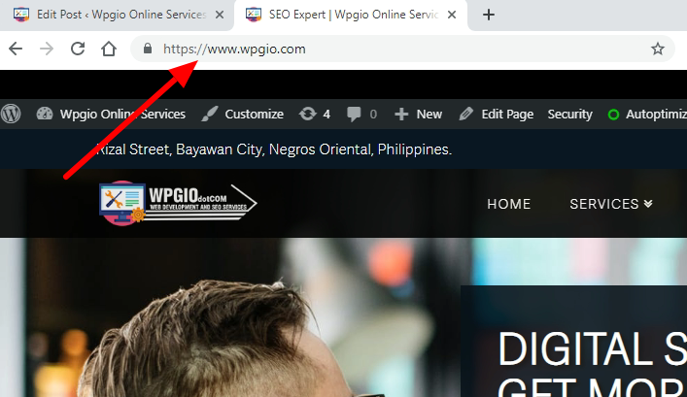Image resolution: width=687 pixels, height=397 pixels.
Task: Open Wpgio Online Services dashboard menu
Action: click(111, 115)
